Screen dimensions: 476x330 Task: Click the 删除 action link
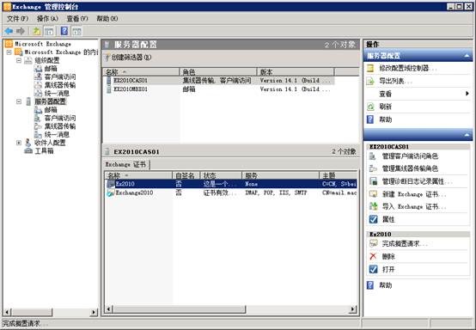tap(388, 257)
